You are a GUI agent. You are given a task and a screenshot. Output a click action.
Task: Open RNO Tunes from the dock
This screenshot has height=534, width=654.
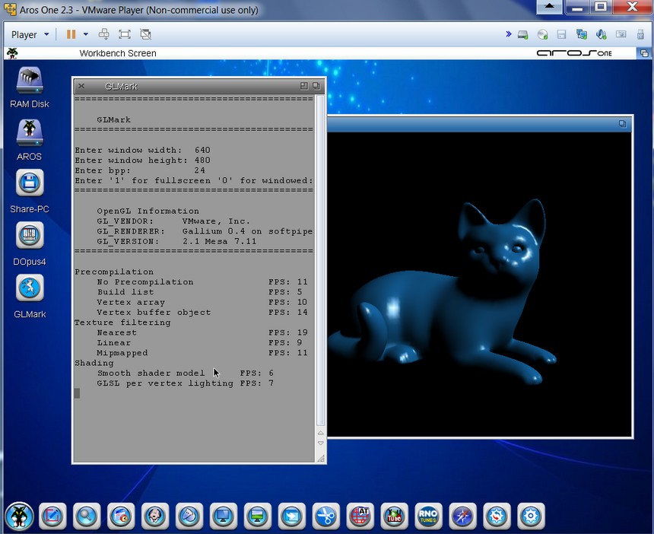tap(428, 516)
